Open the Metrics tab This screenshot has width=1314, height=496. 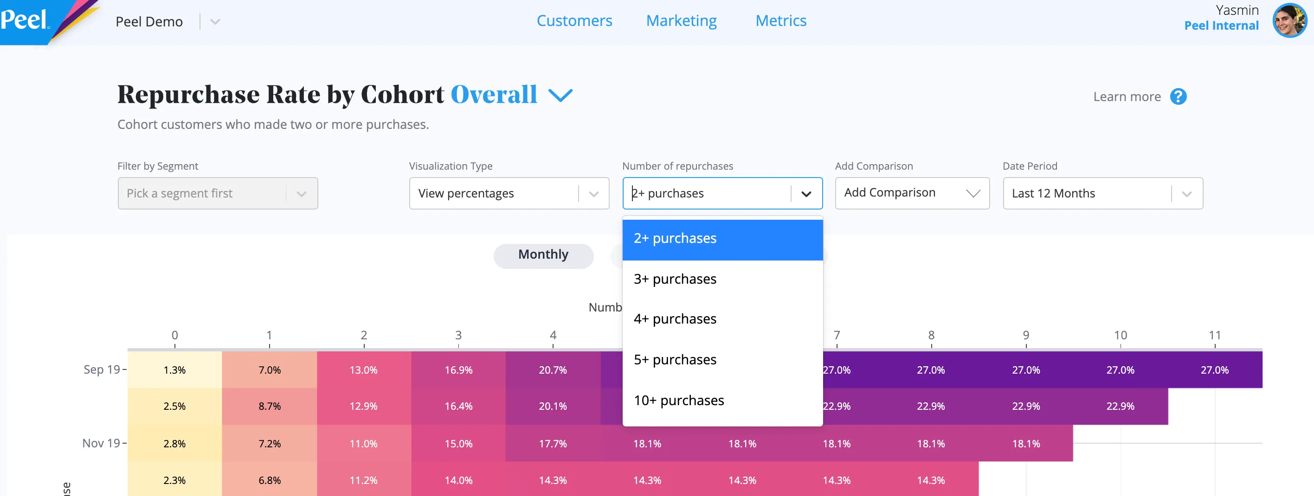coord(780,21)
